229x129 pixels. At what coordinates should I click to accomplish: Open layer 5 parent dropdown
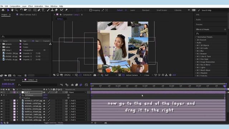click(78, 109)
